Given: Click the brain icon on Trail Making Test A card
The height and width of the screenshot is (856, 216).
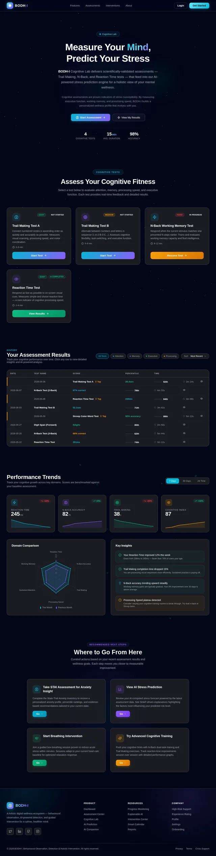Looking at the screenshot, I should pos(16,217).
